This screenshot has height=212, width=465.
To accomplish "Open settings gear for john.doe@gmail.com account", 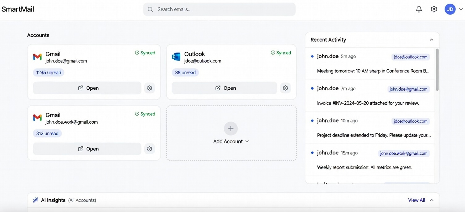I will click(150, 88).
